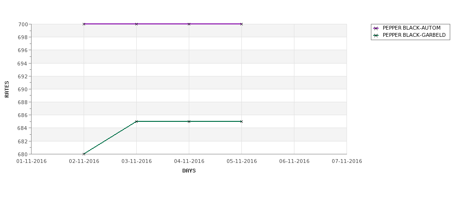Select green data point at 05-11-2016
The image size is (466, 205).
click(241, 121)
